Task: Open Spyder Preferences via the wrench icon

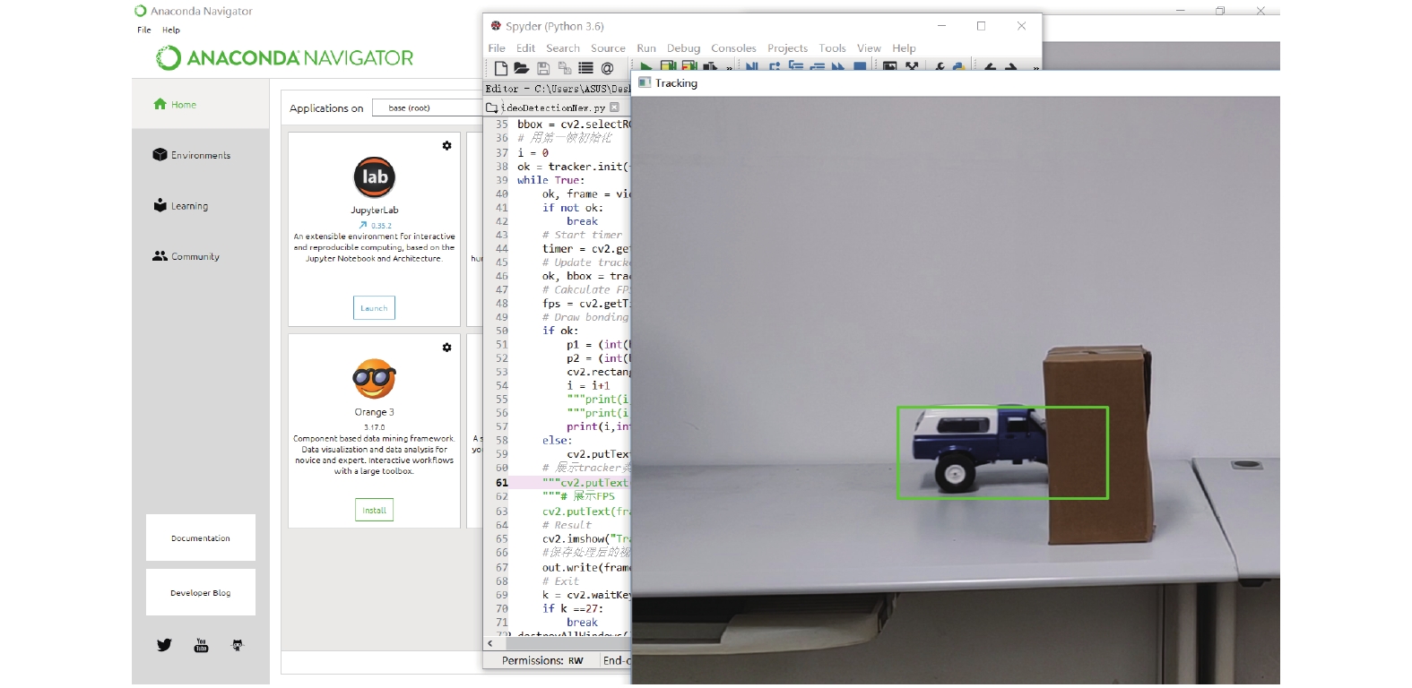Action: coord(940,68)
